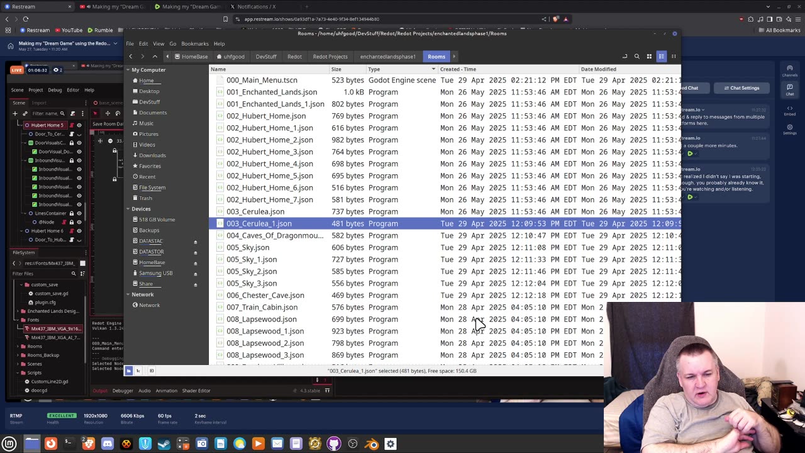Expand Scenes folder in Godot FileSystem
Screen dimensions: 805x453
tap(18, 364)
